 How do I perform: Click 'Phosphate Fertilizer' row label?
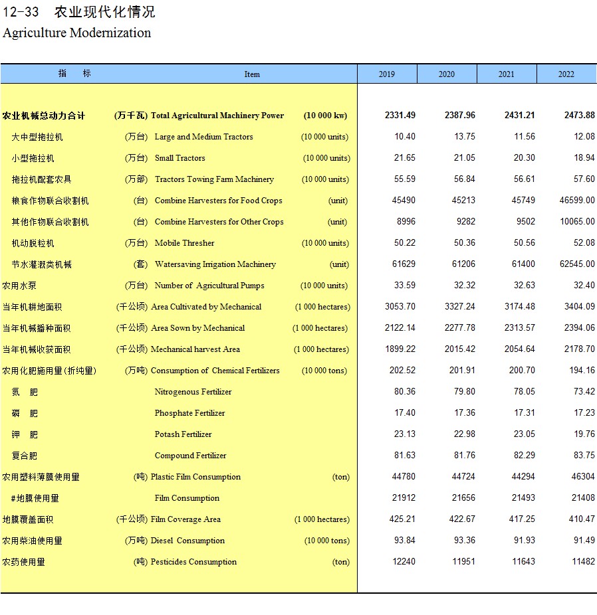tap(189, 413)
